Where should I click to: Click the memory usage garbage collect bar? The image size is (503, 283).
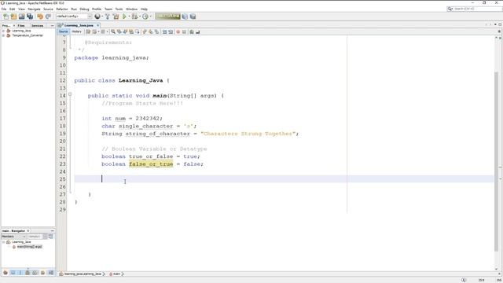[x=167, y=17]
